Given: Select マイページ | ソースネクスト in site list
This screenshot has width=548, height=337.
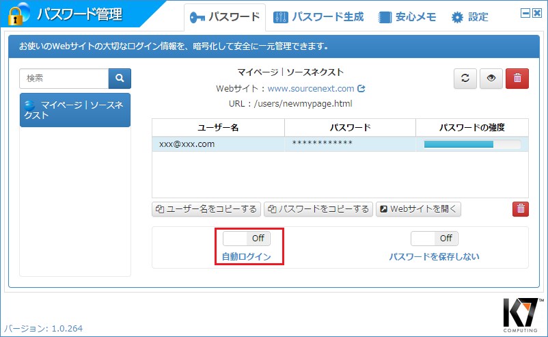Looking at the screenshot, I should 75,110.
